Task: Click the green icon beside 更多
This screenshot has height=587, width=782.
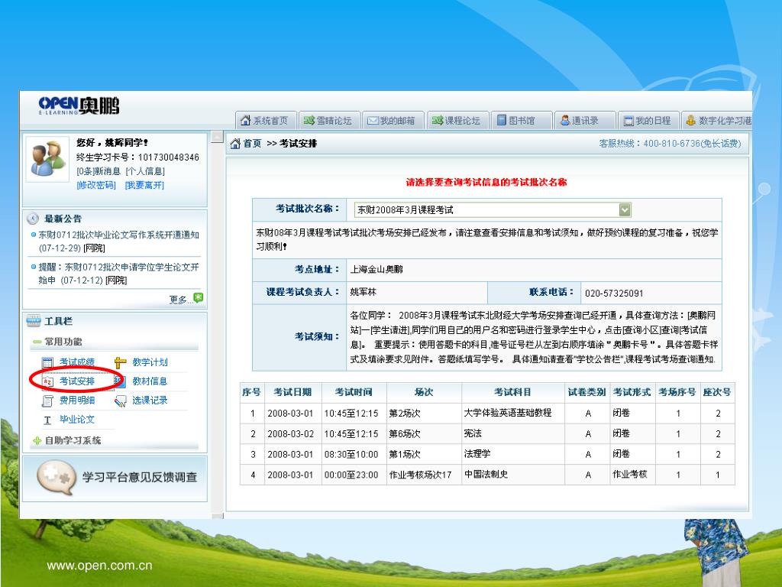Action: 199,298
